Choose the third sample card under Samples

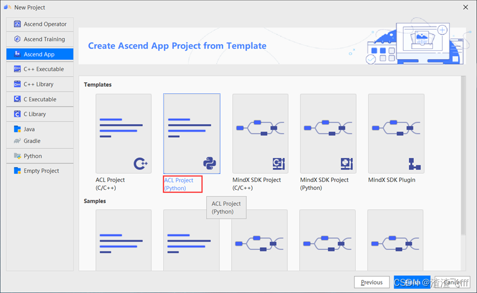[260, 240]
